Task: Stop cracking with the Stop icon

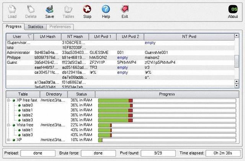Action: (87, 10)
